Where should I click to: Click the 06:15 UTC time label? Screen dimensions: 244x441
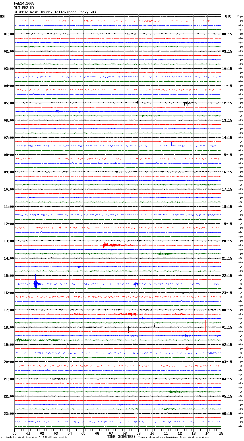point(227,414)
